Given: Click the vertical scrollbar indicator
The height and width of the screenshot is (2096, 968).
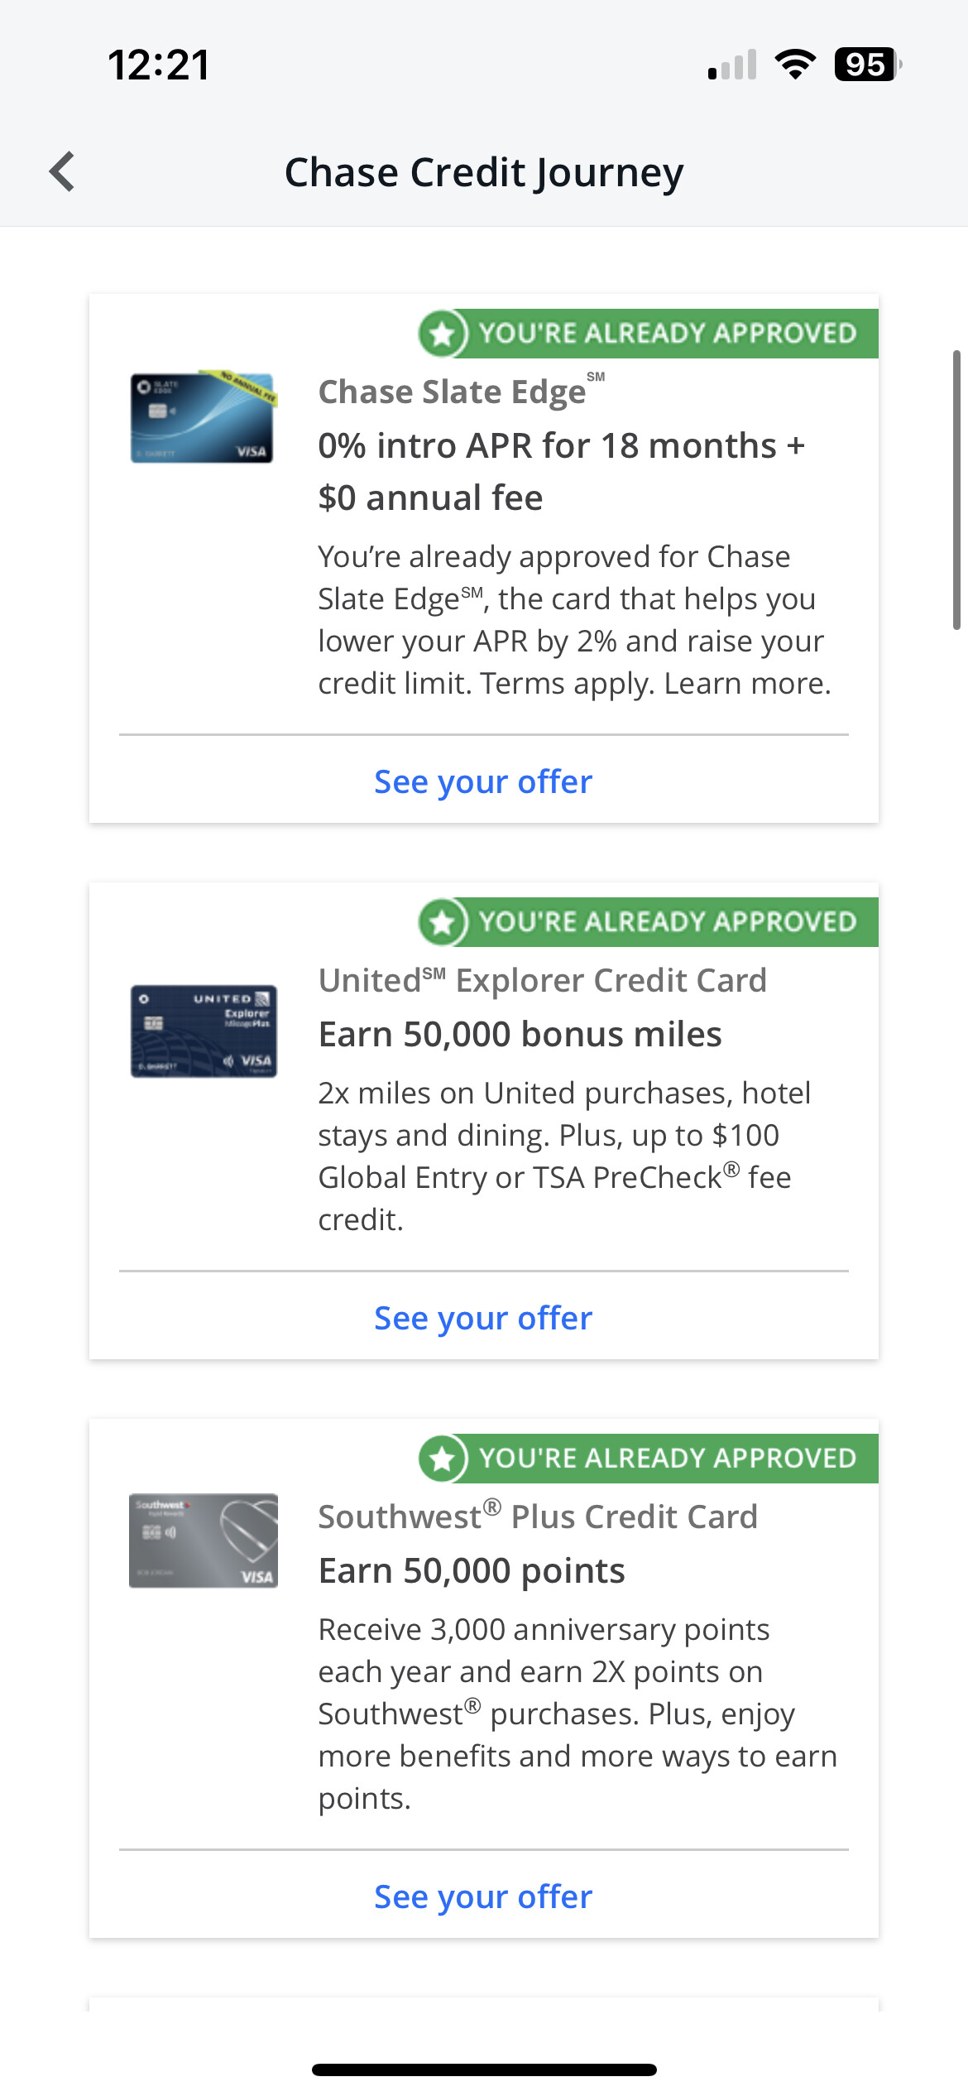Looking at the screenshot, I should [956, 490].
